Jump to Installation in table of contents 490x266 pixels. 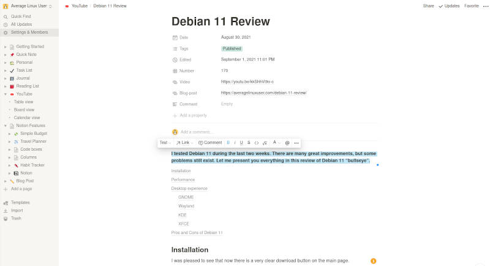pos(181,170)
